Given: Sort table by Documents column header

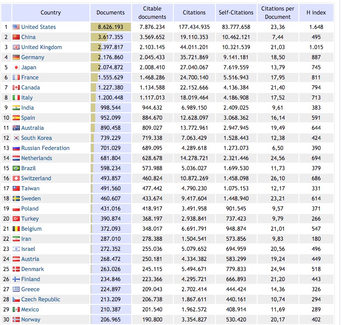Looking at the screenshot, I should 111,13.
